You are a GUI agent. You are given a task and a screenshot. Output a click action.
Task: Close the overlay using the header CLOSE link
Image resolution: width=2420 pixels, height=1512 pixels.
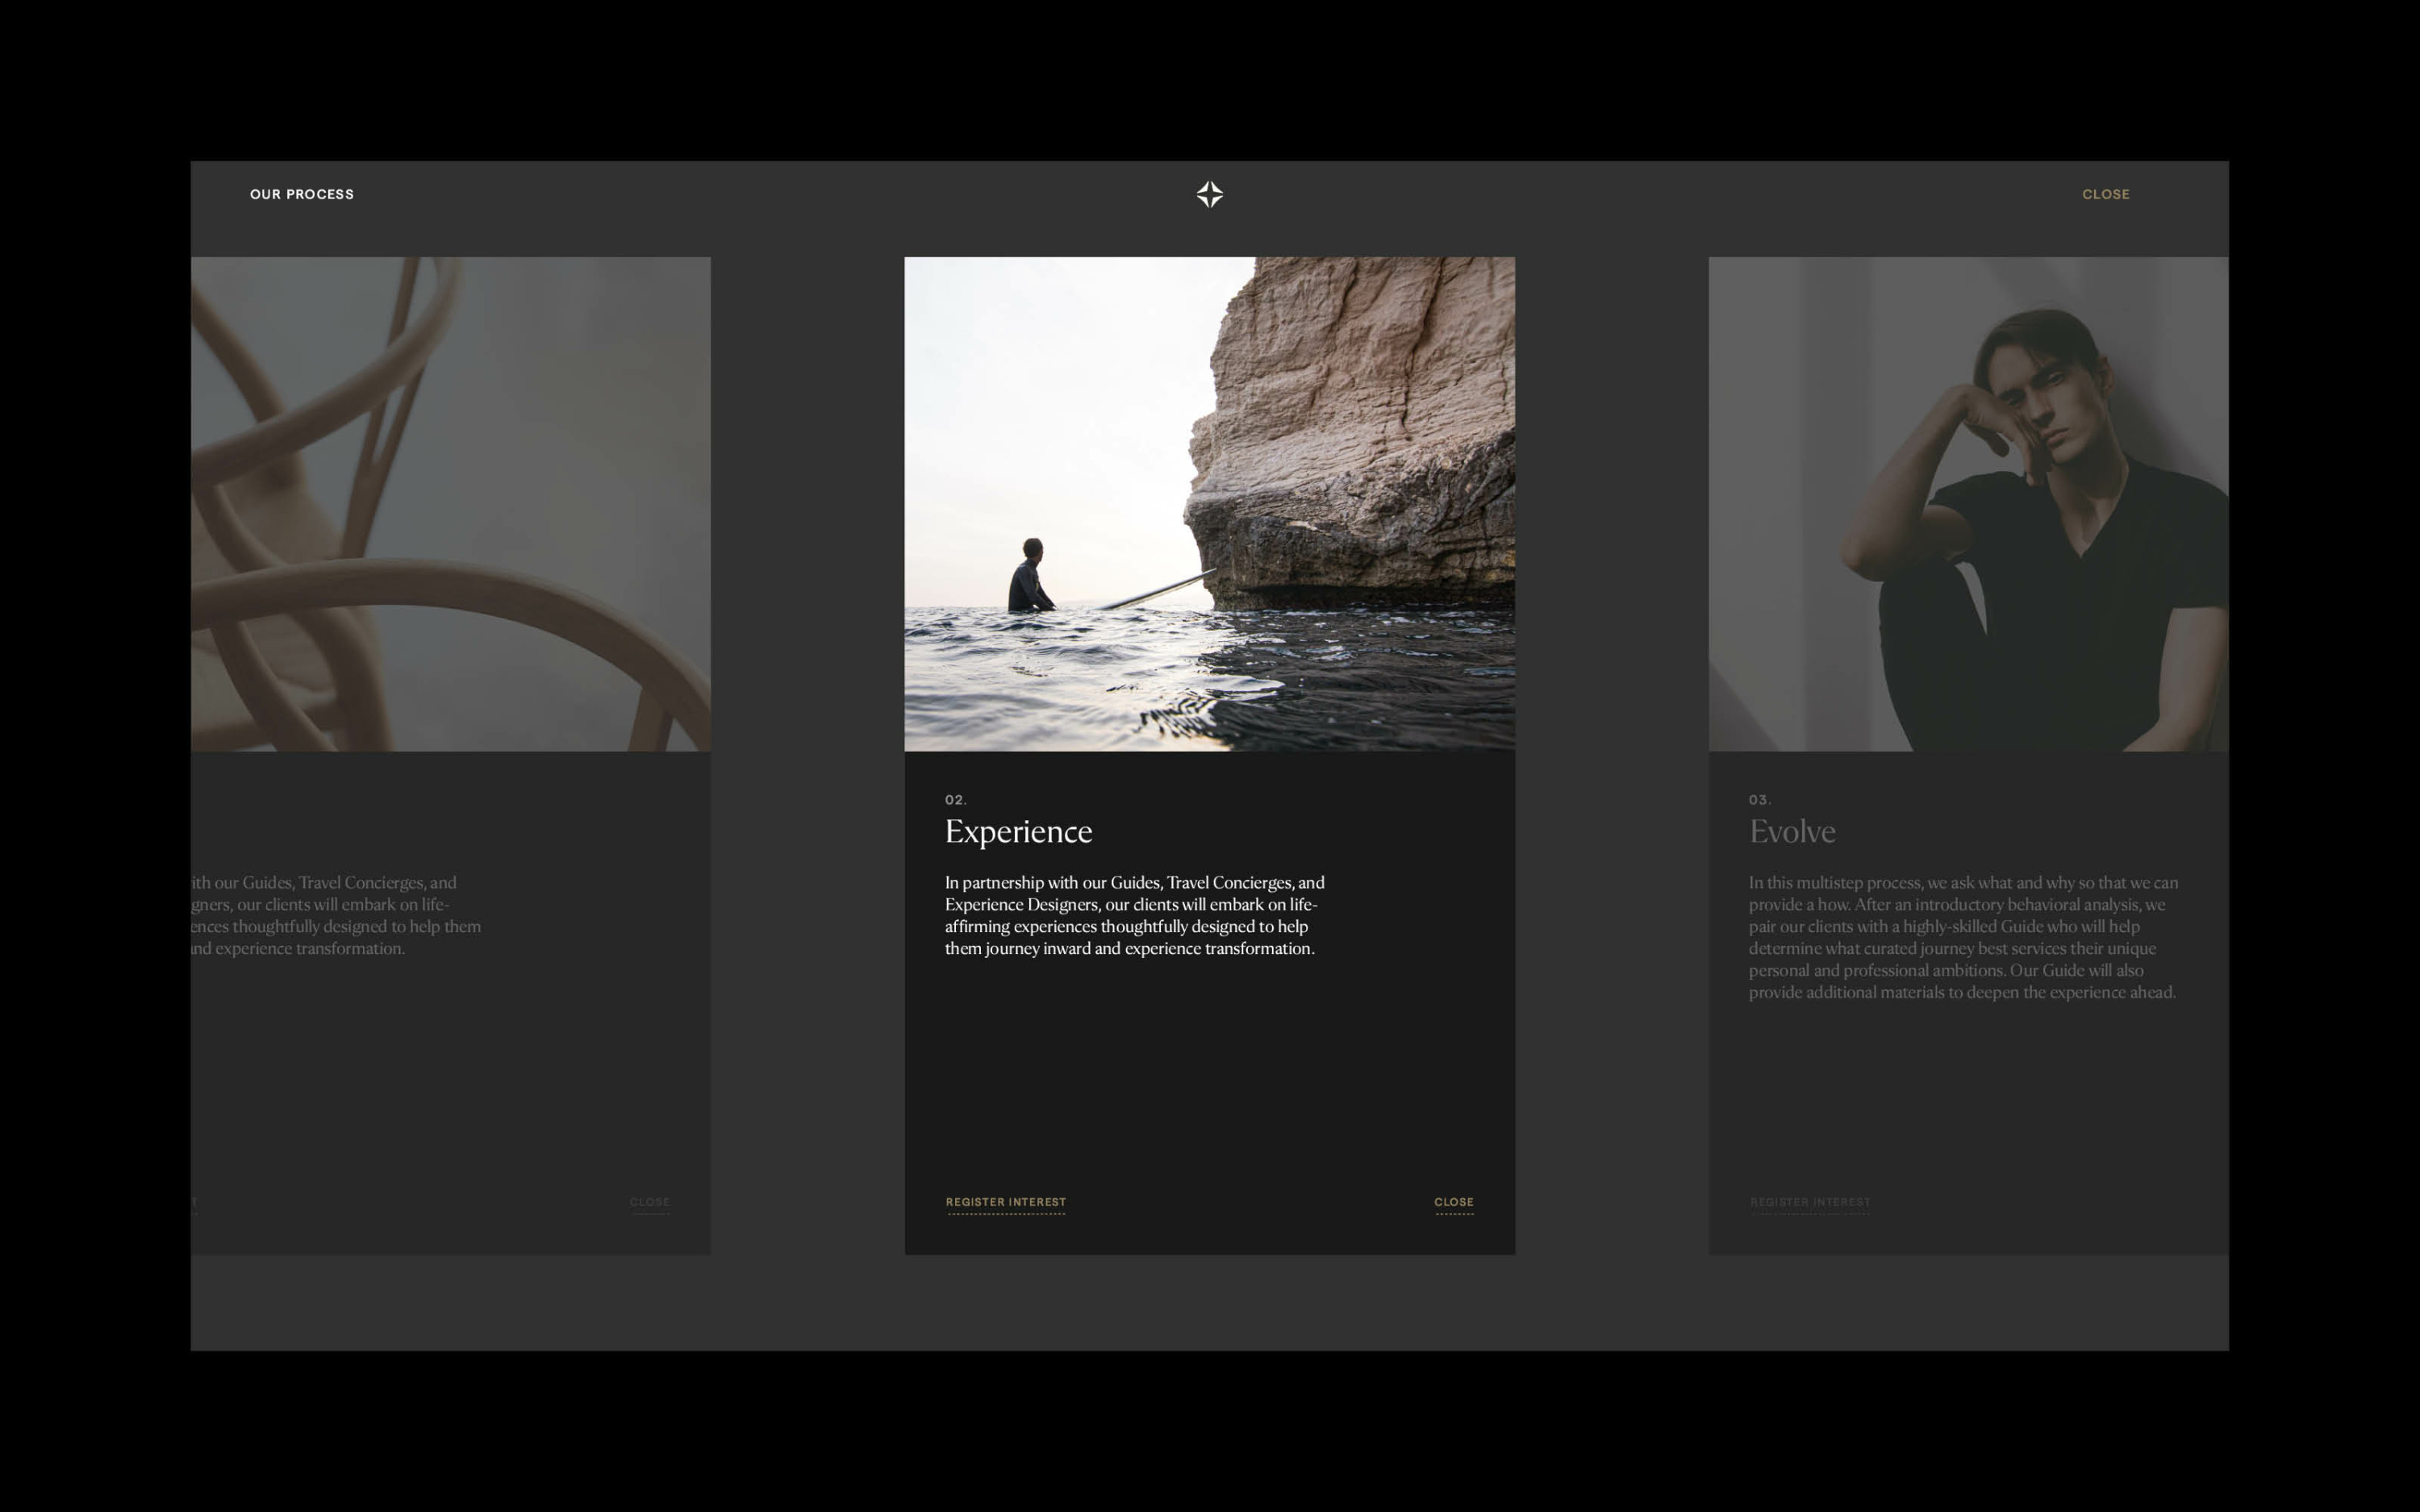2105,194
